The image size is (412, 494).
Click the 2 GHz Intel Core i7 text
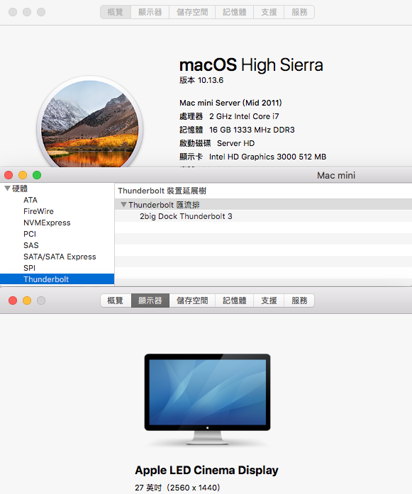244,116
